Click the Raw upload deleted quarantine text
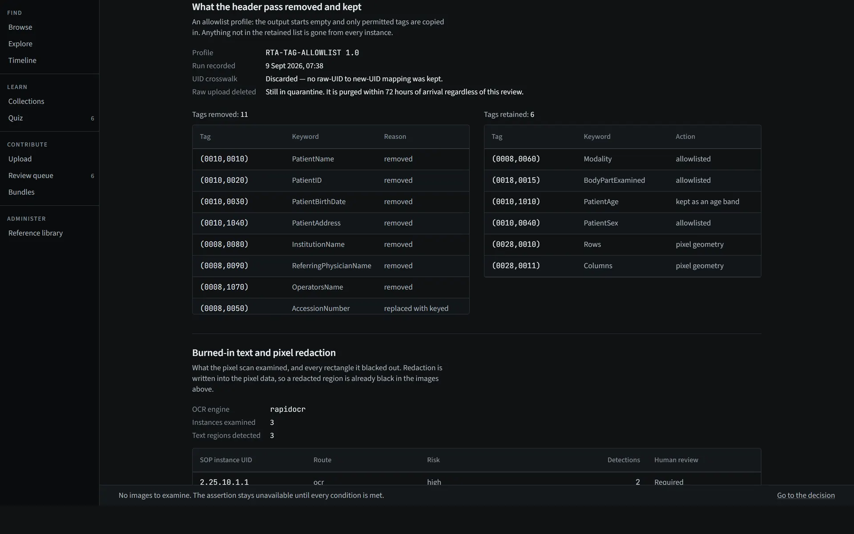The width and height of the screenshot is (854, 534). click(395, 92)
